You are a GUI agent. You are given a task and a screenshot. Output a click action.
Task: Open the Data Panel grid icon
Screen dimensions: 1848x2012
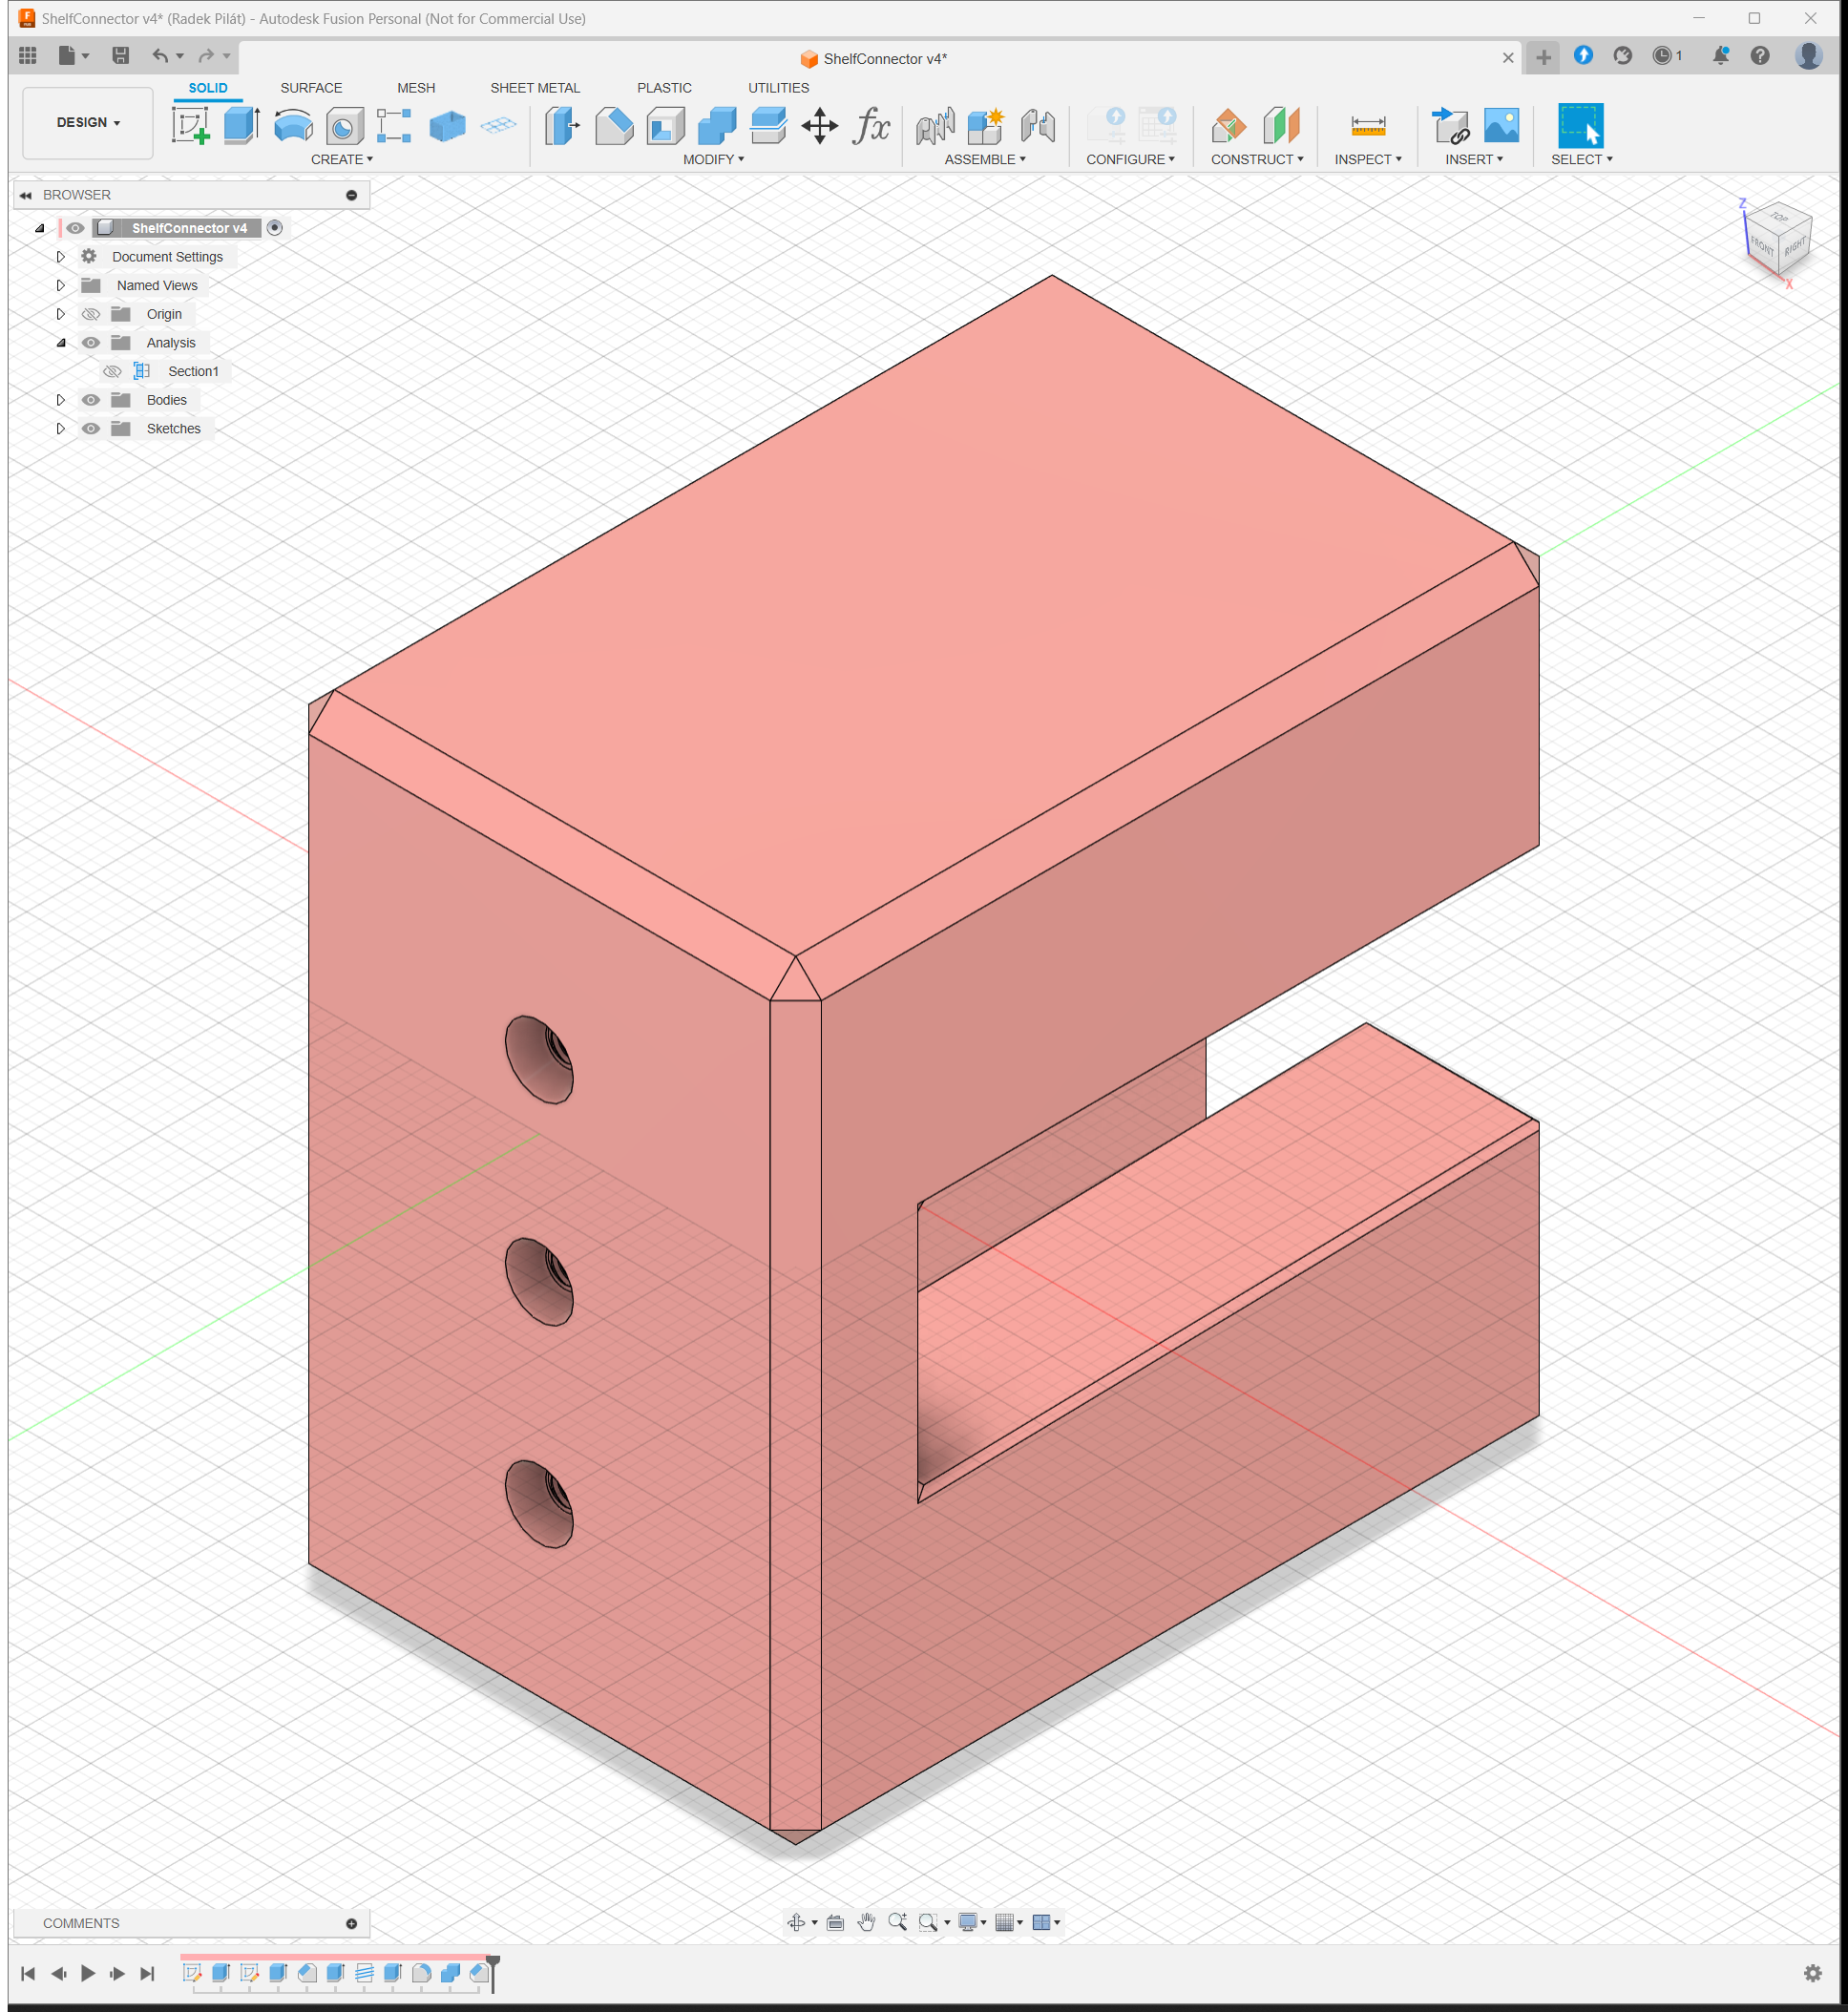coord(28,56)
